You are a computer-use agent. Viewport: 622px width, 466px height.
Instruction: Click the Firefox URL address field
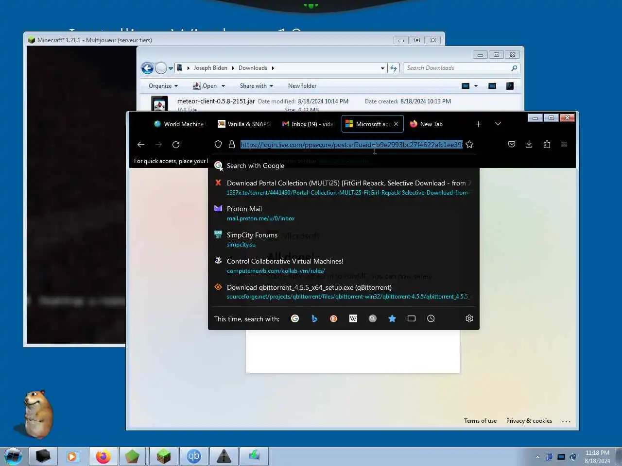point(351,145)
